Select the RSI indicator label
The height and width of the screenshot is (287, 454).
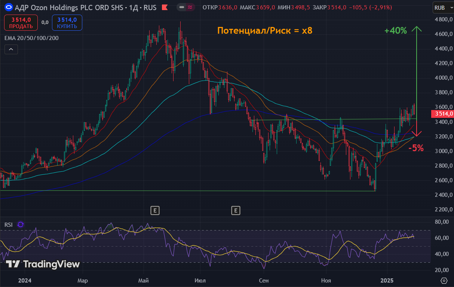[x=9, y=225]
